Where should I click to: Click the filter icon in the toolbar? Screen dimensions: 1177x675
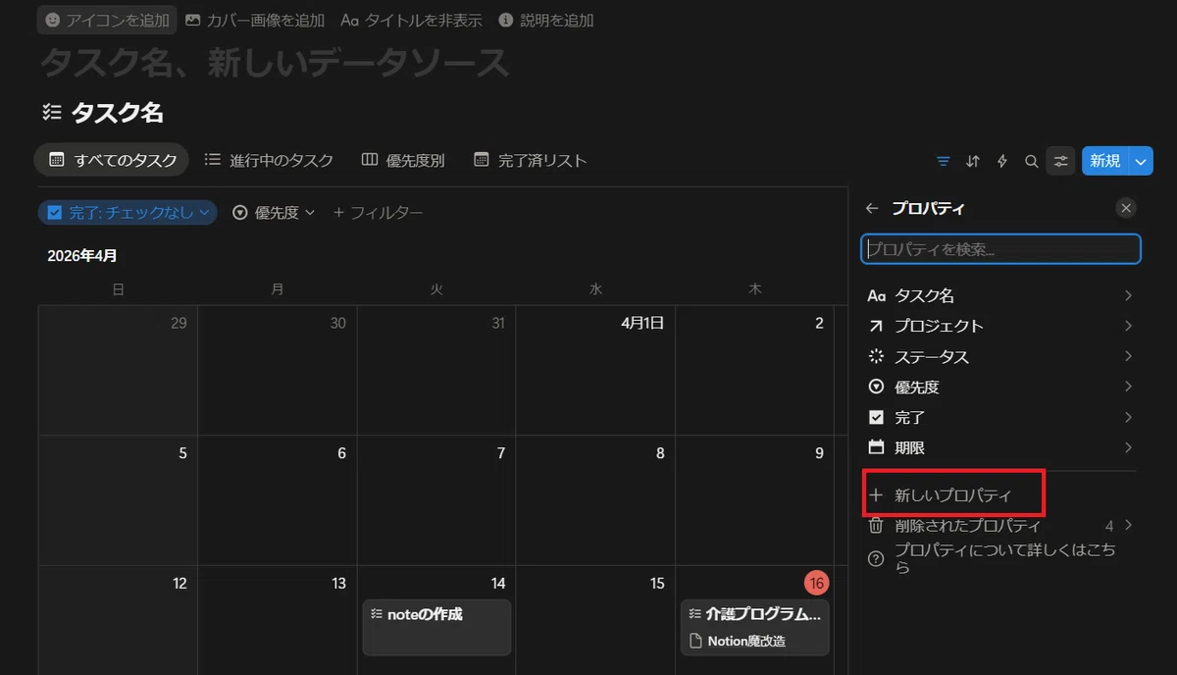[x=944, y=161]
